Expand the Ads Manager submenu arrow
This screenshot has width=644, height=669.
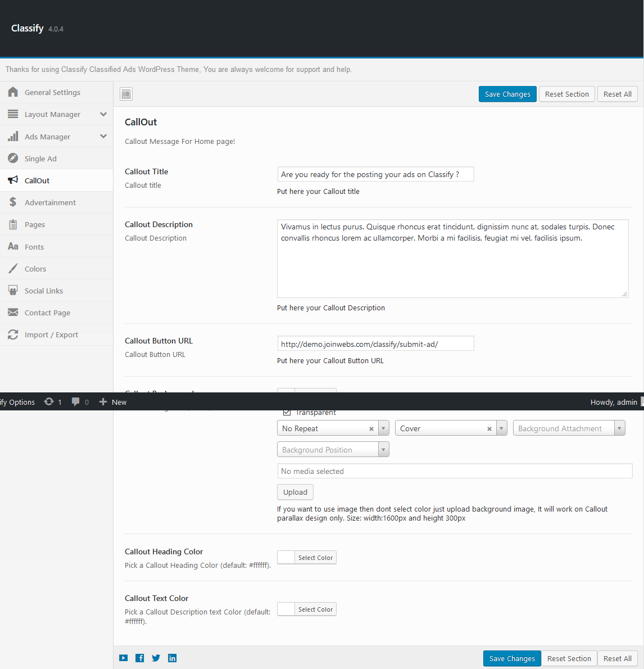pos(103,136)
